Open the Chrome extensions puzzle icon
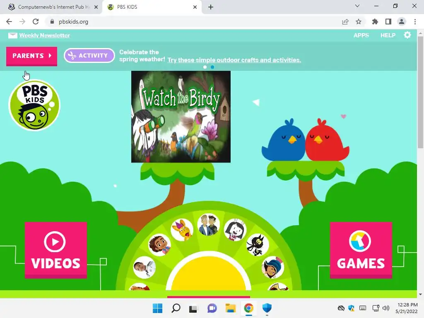The height and width of the screenshot is (318, 424). pyautogui.click(x=375, y=22)
